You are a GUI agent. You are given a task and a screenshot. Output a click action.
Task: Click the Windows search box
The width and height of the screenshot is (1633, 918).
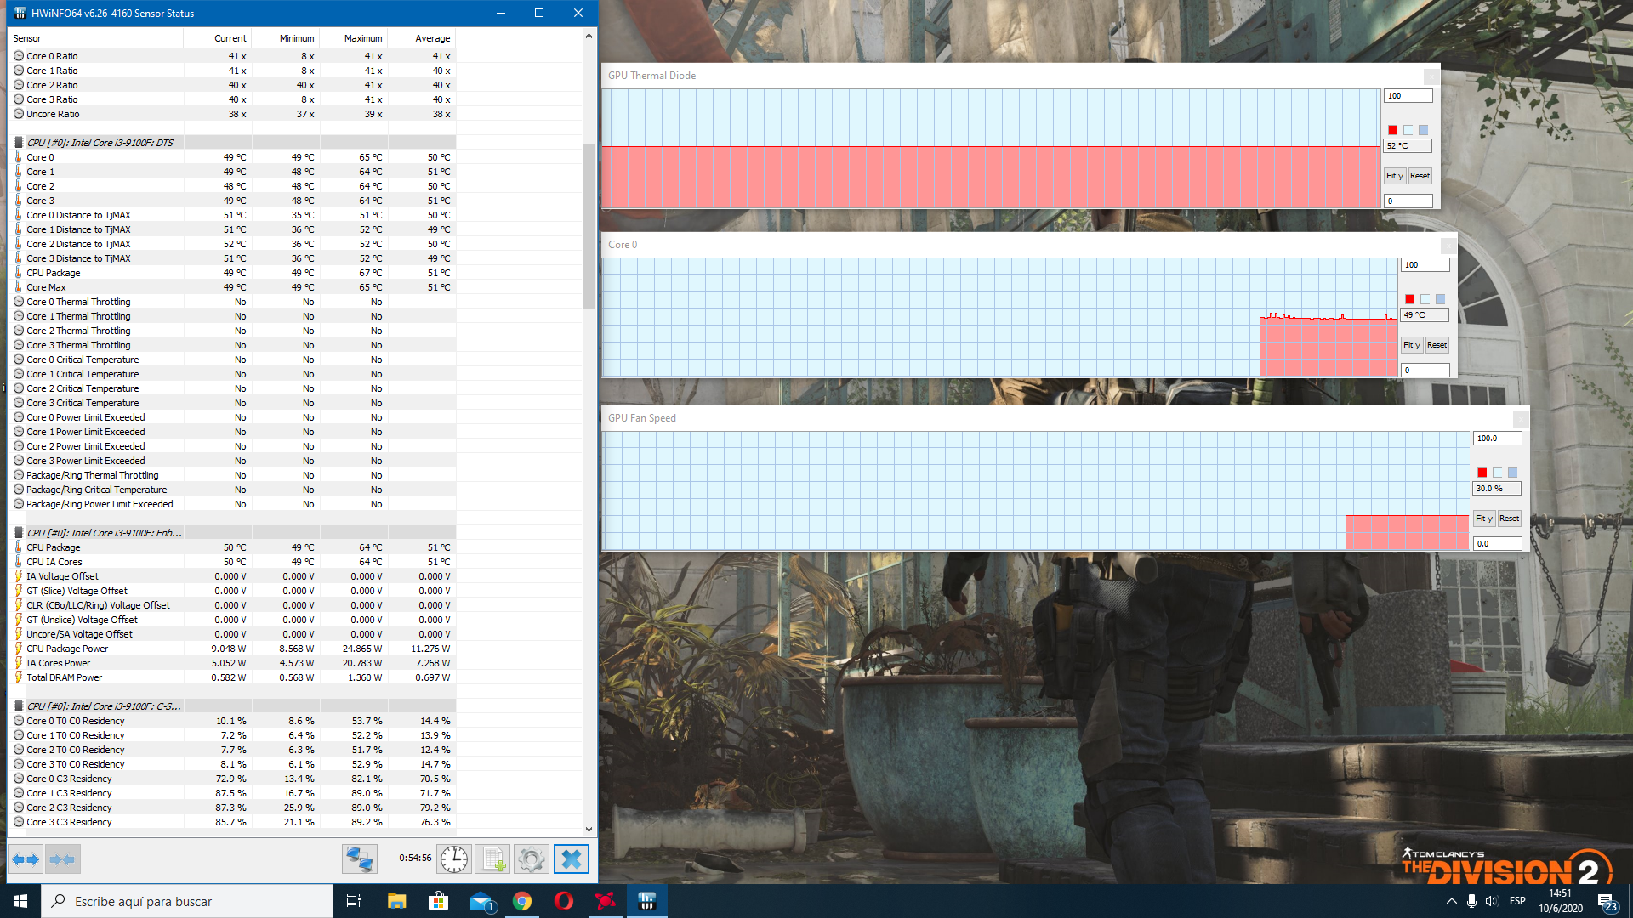tap(187, 901)
